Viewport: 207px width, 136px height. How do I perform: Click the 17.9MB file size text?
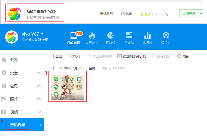point(126,14)
